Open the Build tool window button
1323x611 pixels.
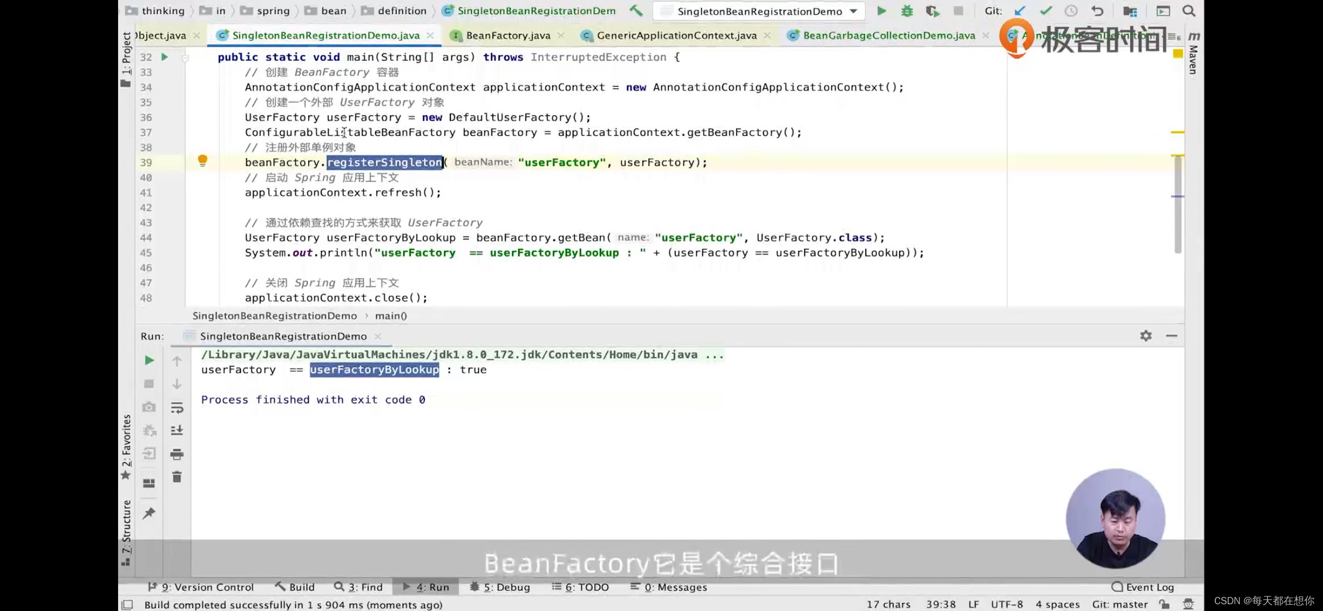[295, 587]
